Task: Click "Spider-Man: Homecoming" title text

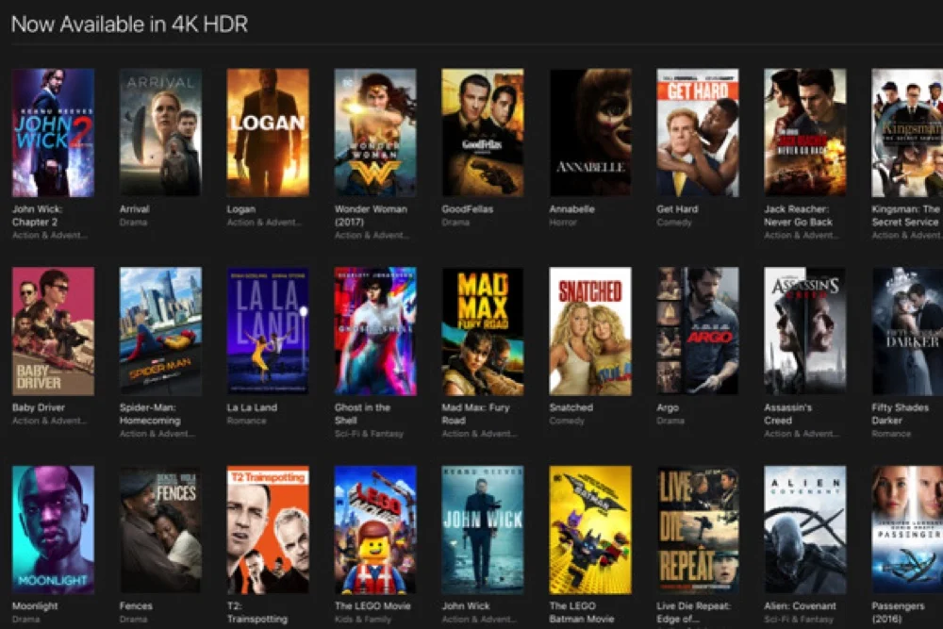Action: (150, 414)
